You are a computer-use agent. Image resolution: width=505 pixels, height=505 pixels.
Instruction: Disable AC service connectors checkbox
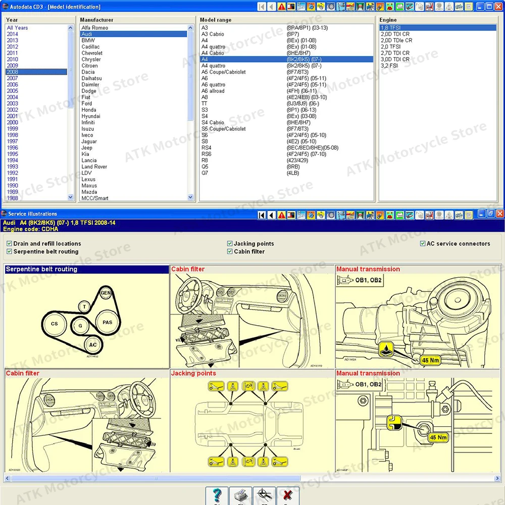423,243
